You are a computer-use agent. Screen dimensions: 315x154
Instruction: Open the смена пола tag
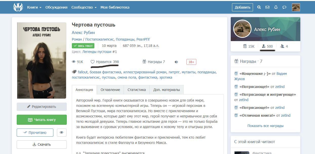click(127, 77)
